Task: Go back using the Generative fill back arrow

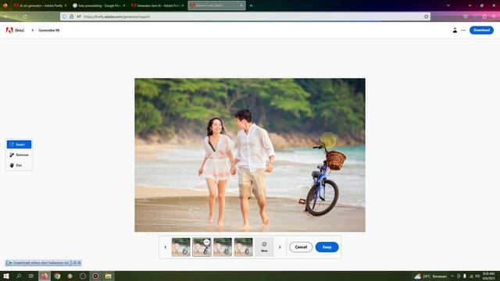Action: pos(33,30)
